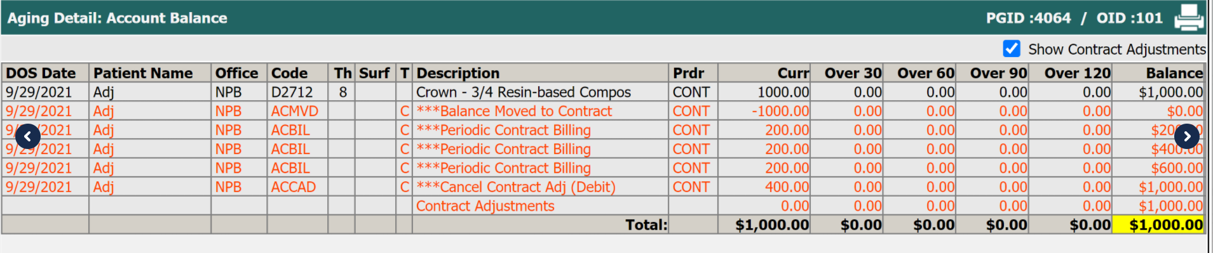Image resolution: width=1213 pixels, height=253 pixels.
Task: Advance to next slide with right arrow
Action: pos(1187,136)
